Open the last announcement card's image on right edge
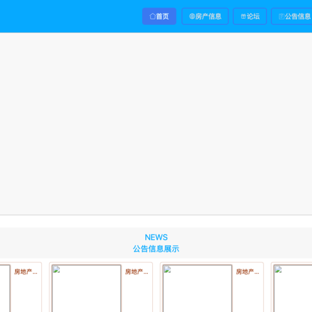Viewport: 312px width, 312px height. click(293, 288)
